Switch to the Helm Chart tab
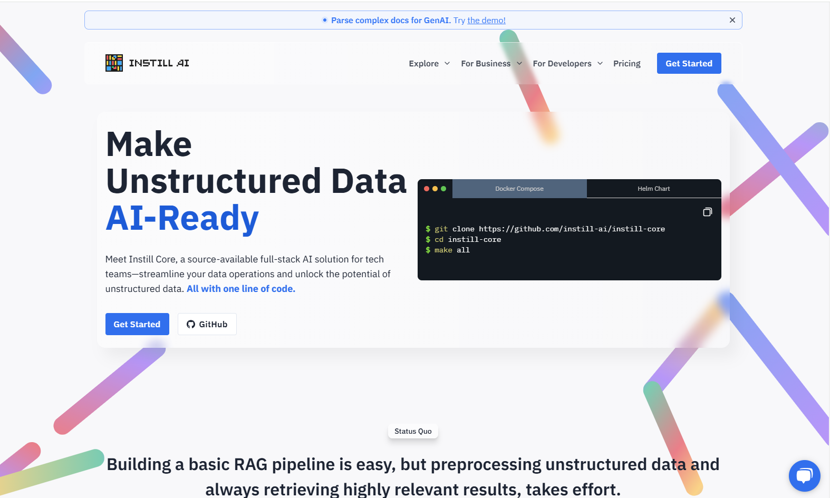Image resolution: width=830 pixels, height=498 pixels. 654,189
